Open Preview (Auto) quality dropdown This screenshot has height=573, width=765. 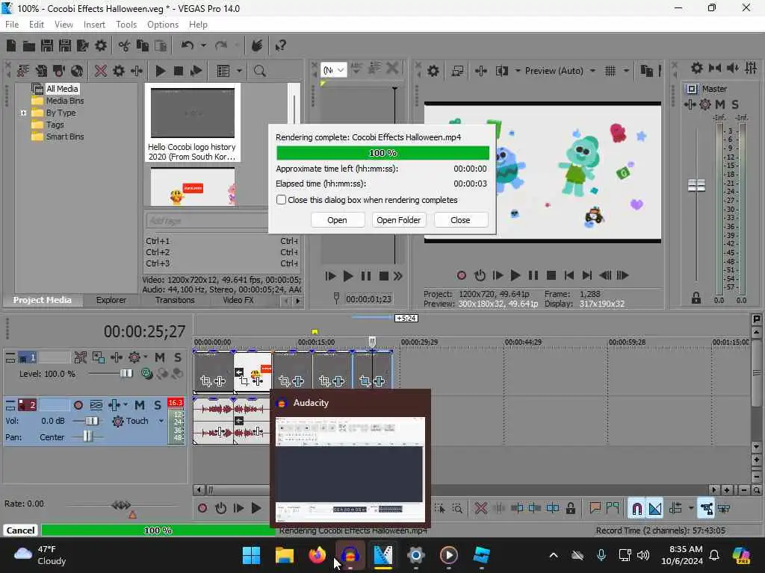click(x=592, y=71)
